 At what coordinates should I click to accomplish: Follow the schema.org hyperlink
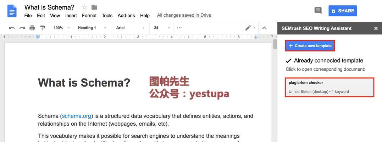(77, 116)
